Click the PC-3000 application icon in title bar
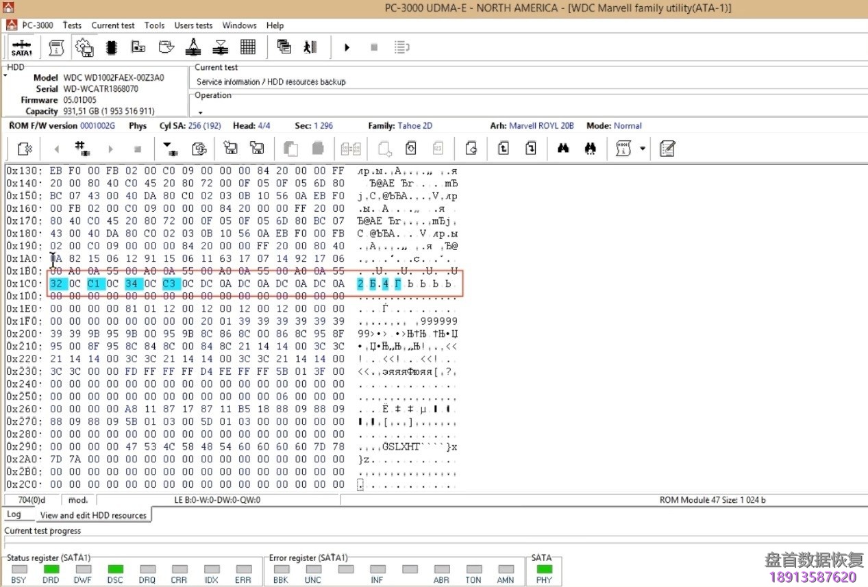 pyautogui.click(x=9, y=8)
